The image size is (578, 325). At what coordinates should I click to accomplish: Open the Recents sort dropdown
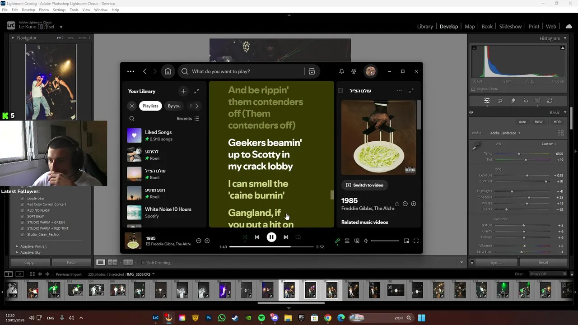tap(188, 119)
